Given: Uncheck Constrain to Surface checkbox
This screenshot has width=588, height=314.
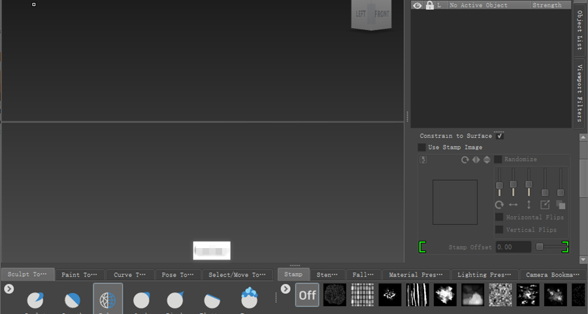Looking at the screenshot, I should (500, 136).
